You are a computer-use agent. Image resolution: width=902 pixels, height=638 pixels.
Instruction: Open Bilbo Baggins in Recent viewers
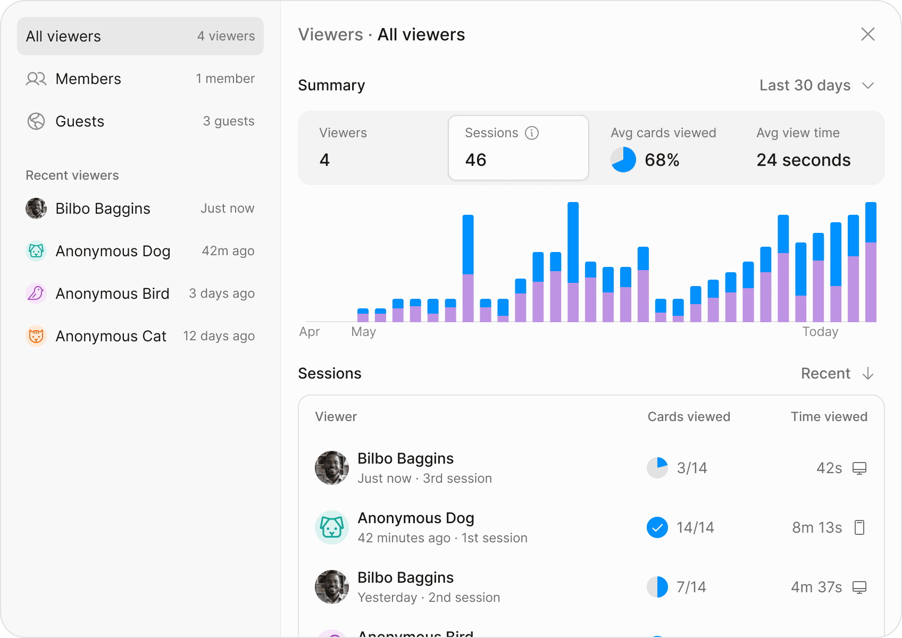(140, 208)
